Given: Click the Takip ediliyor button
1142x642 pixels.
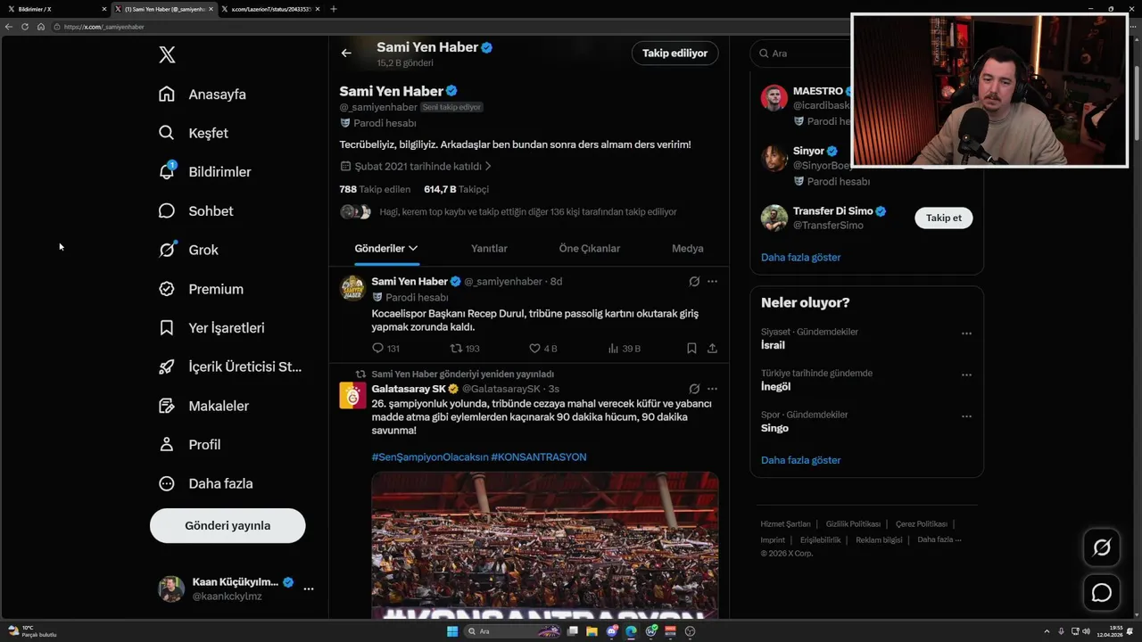Looking at the screenshot, I should click(674, 53).
